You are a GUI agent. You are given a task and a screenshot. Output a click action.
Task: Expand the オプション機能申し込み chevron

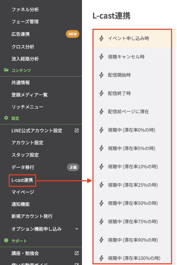[x=77, y=229]
